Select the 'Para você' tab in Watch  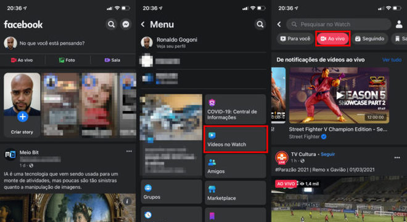tap(295, 39)
